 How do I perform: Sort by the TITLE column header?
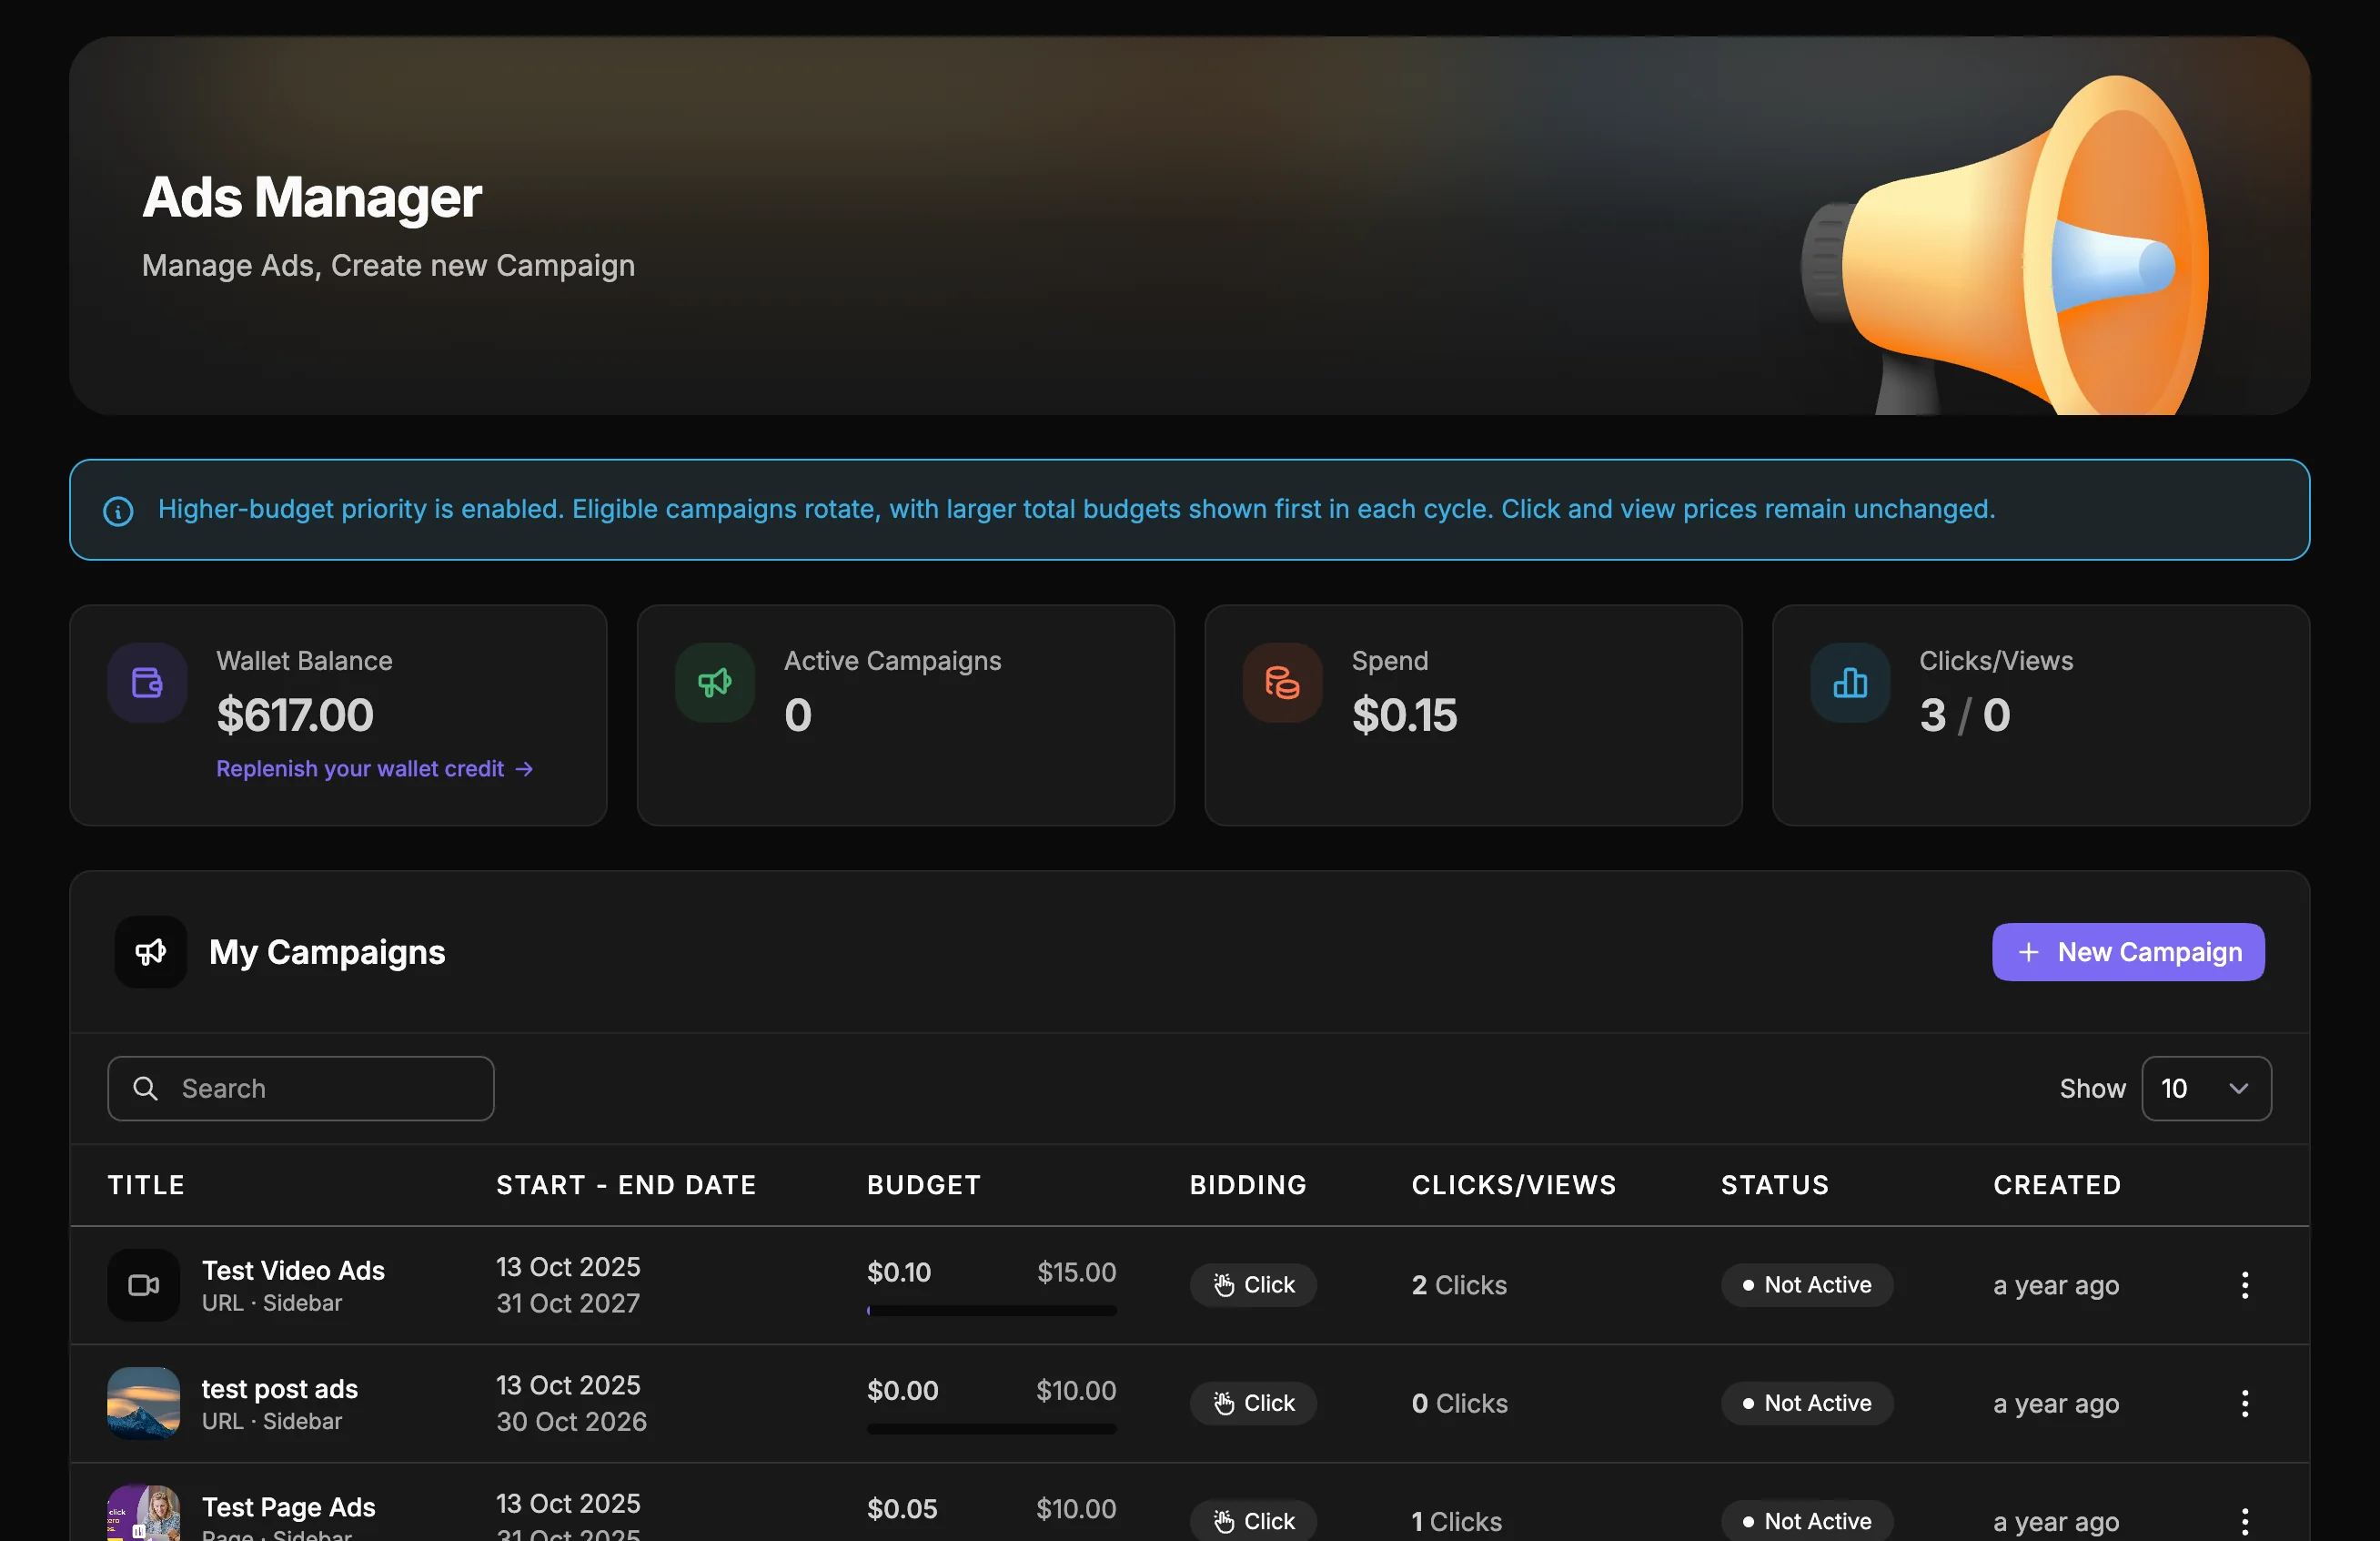coord(146,1185)
